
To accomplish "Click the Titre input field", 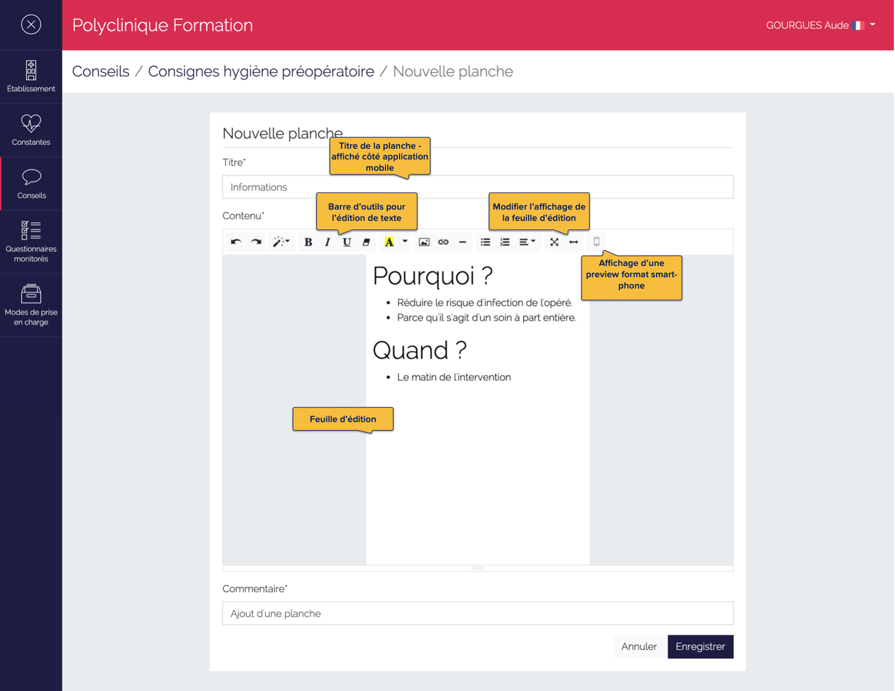I will pyautogui.click(x=478, y=187).
